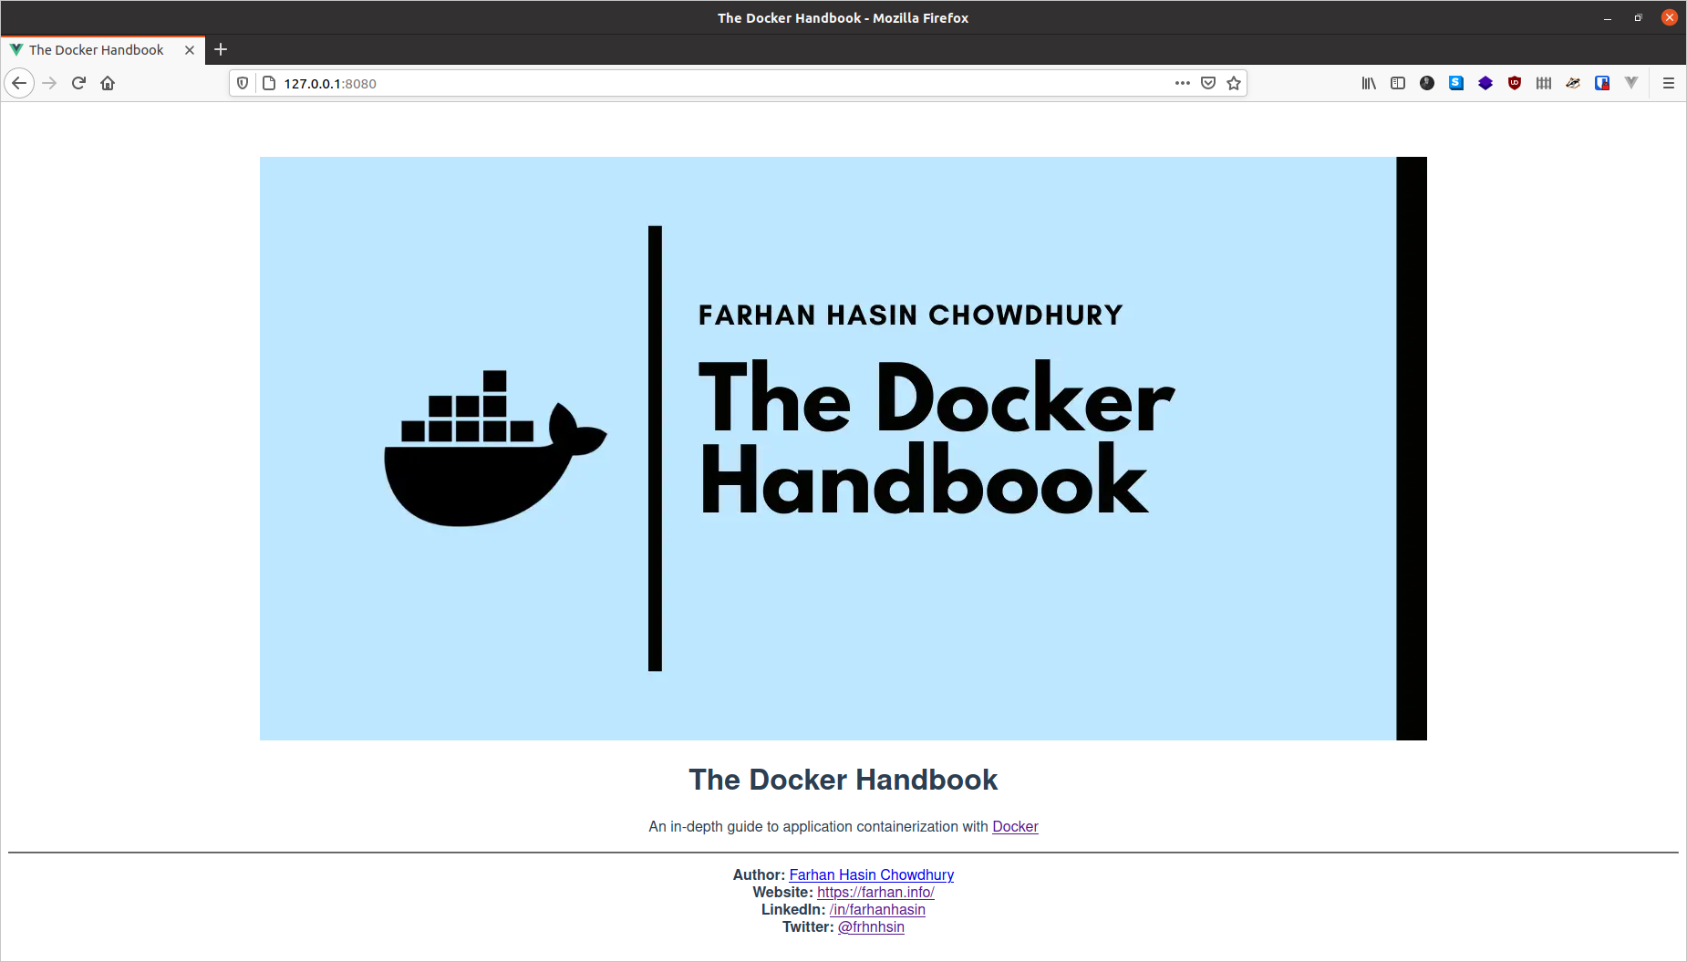Go to the Firefox home page

tap(108, 83)
